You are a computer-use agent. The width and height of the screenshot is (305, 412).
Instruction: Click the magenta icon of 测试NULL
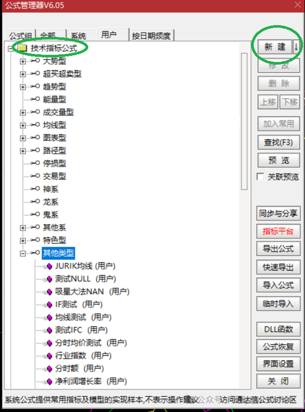point(49,279)
